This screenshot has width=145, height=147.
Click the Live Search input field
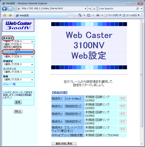pos(117,8)
